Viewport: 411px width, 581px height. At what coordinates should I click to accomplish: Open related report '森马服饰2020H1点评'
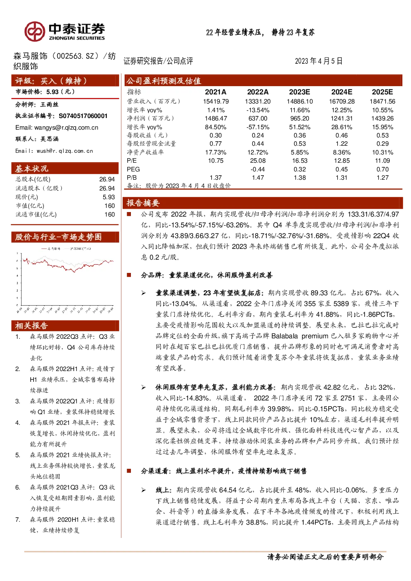pos(72,525)
